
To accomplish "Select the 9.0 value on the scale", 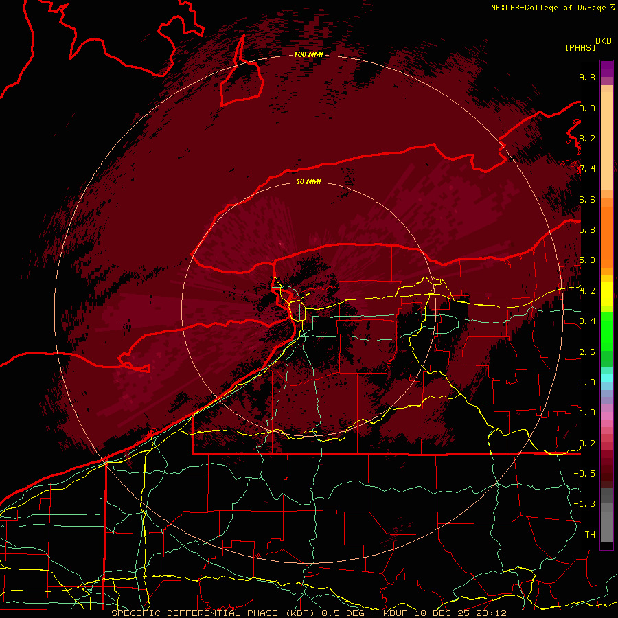I will [x=587, y=108].
